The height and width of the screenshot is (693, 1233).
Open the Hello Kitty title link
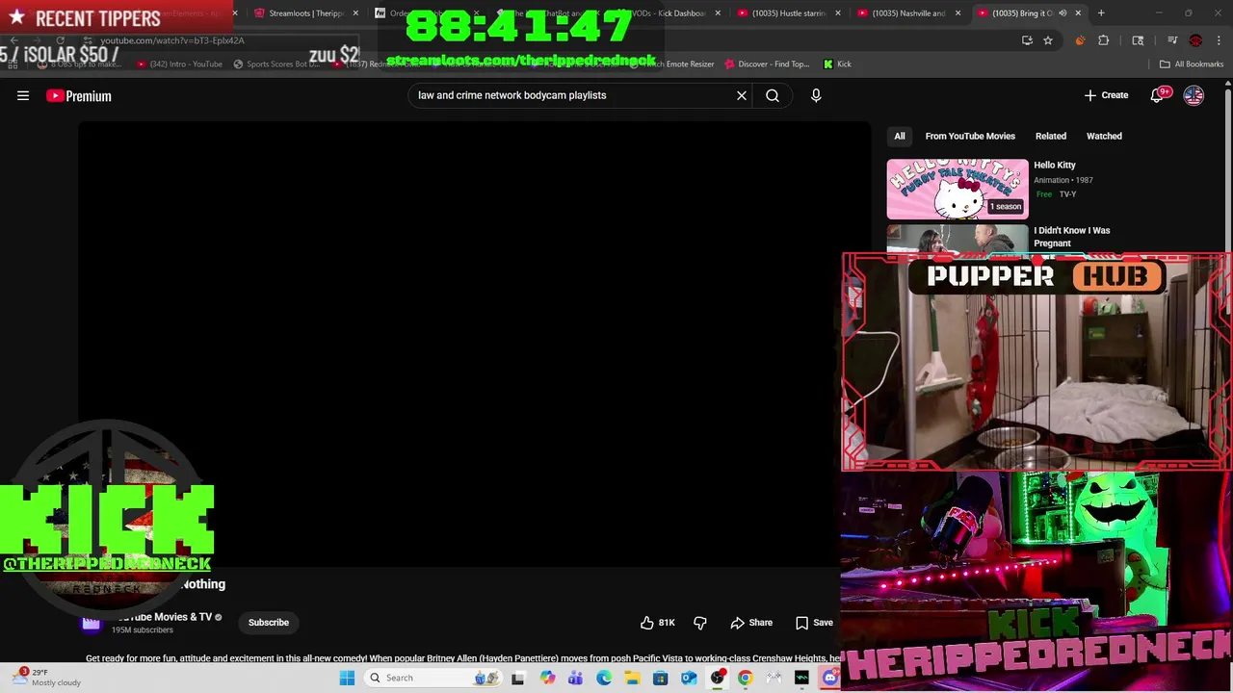coord(1055,165)
